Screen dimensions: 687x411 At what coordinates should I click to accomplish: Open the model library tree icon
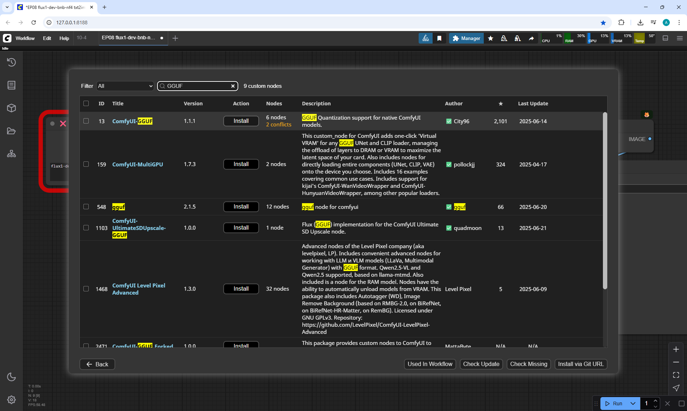pos(11,154)
